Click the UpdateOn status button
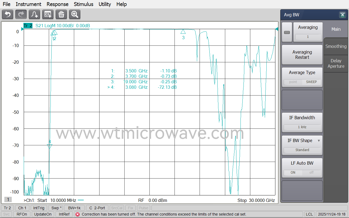Viewport: 349px width, 218px height. pos(43,214)
